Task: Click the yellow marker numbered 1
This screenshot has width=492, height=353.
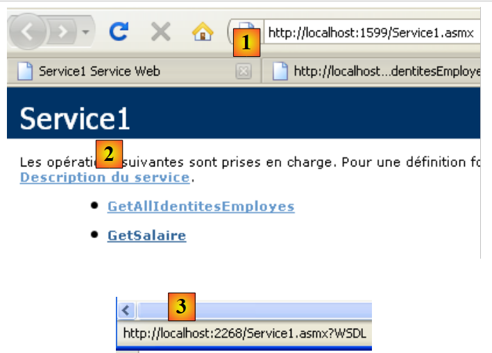Action: coord(246,42)
